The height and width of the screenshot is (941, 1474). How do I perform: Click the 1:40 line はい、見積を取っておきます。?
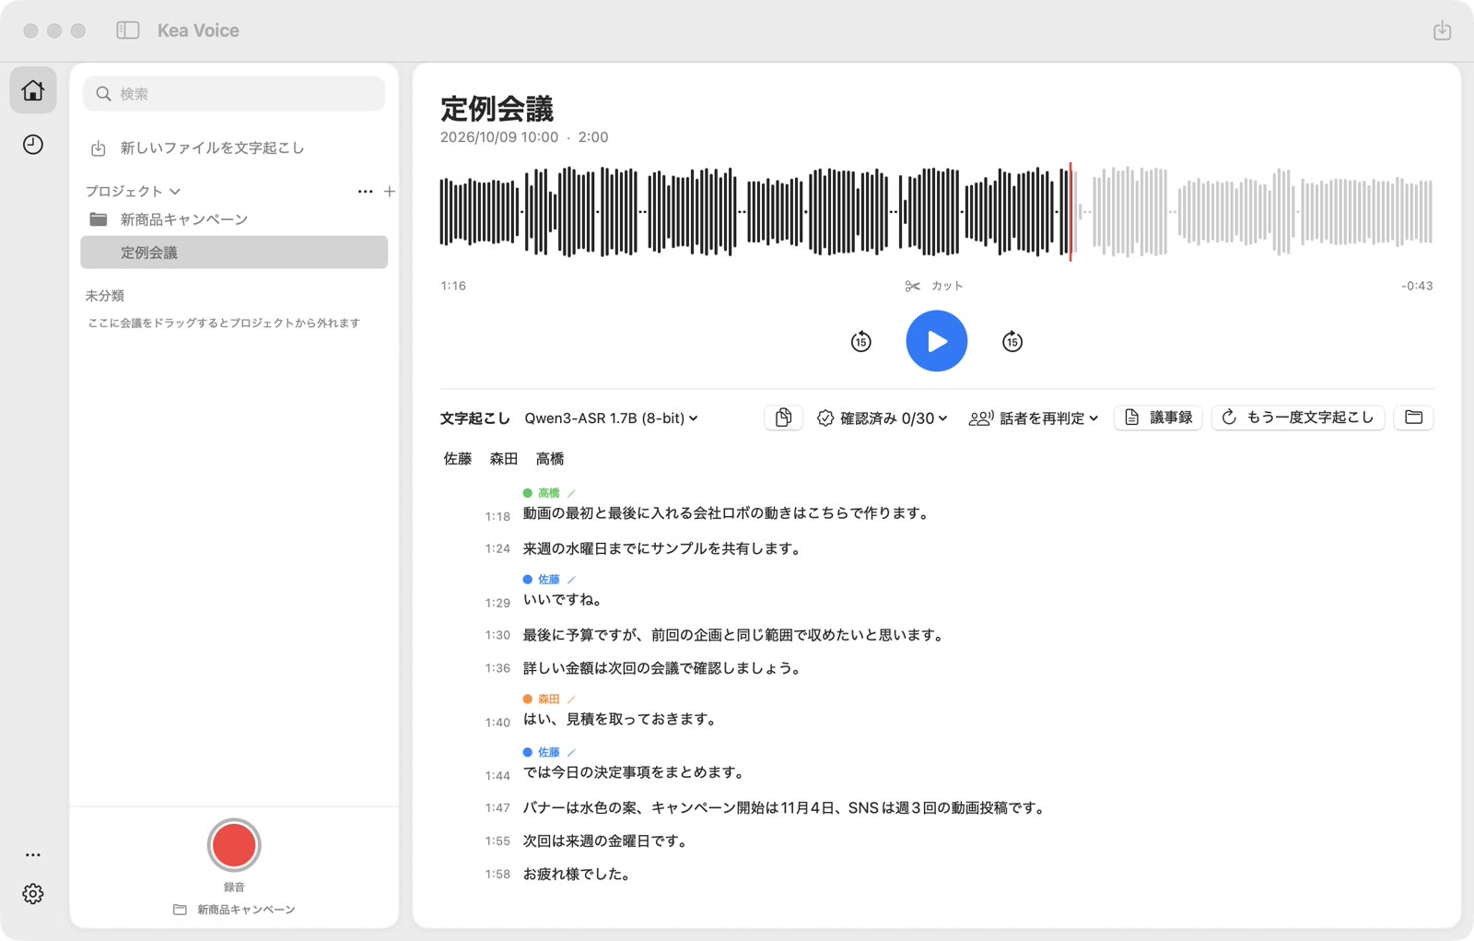coord(621,719)
